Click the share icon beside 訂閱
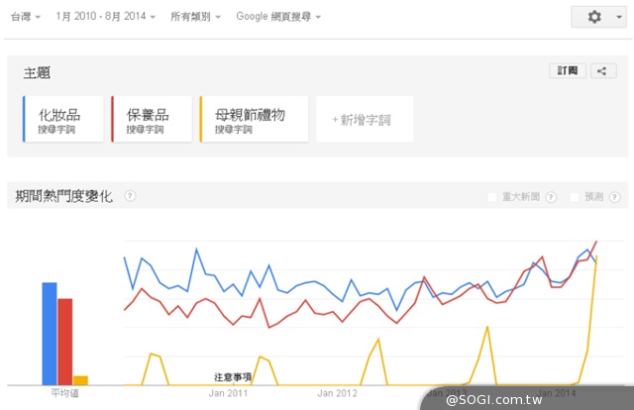This screenshot has height=410, width=634. (x=603, y=70)
